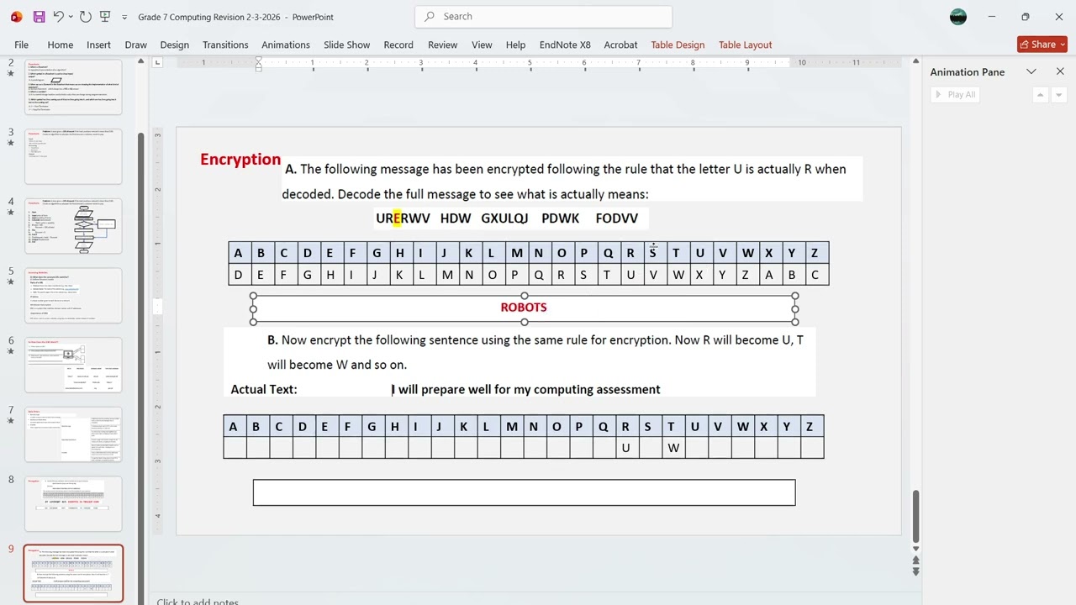Click the encrypted word URERWV
This screenshot has height=605, width=1076.
[x=403, y=218]
